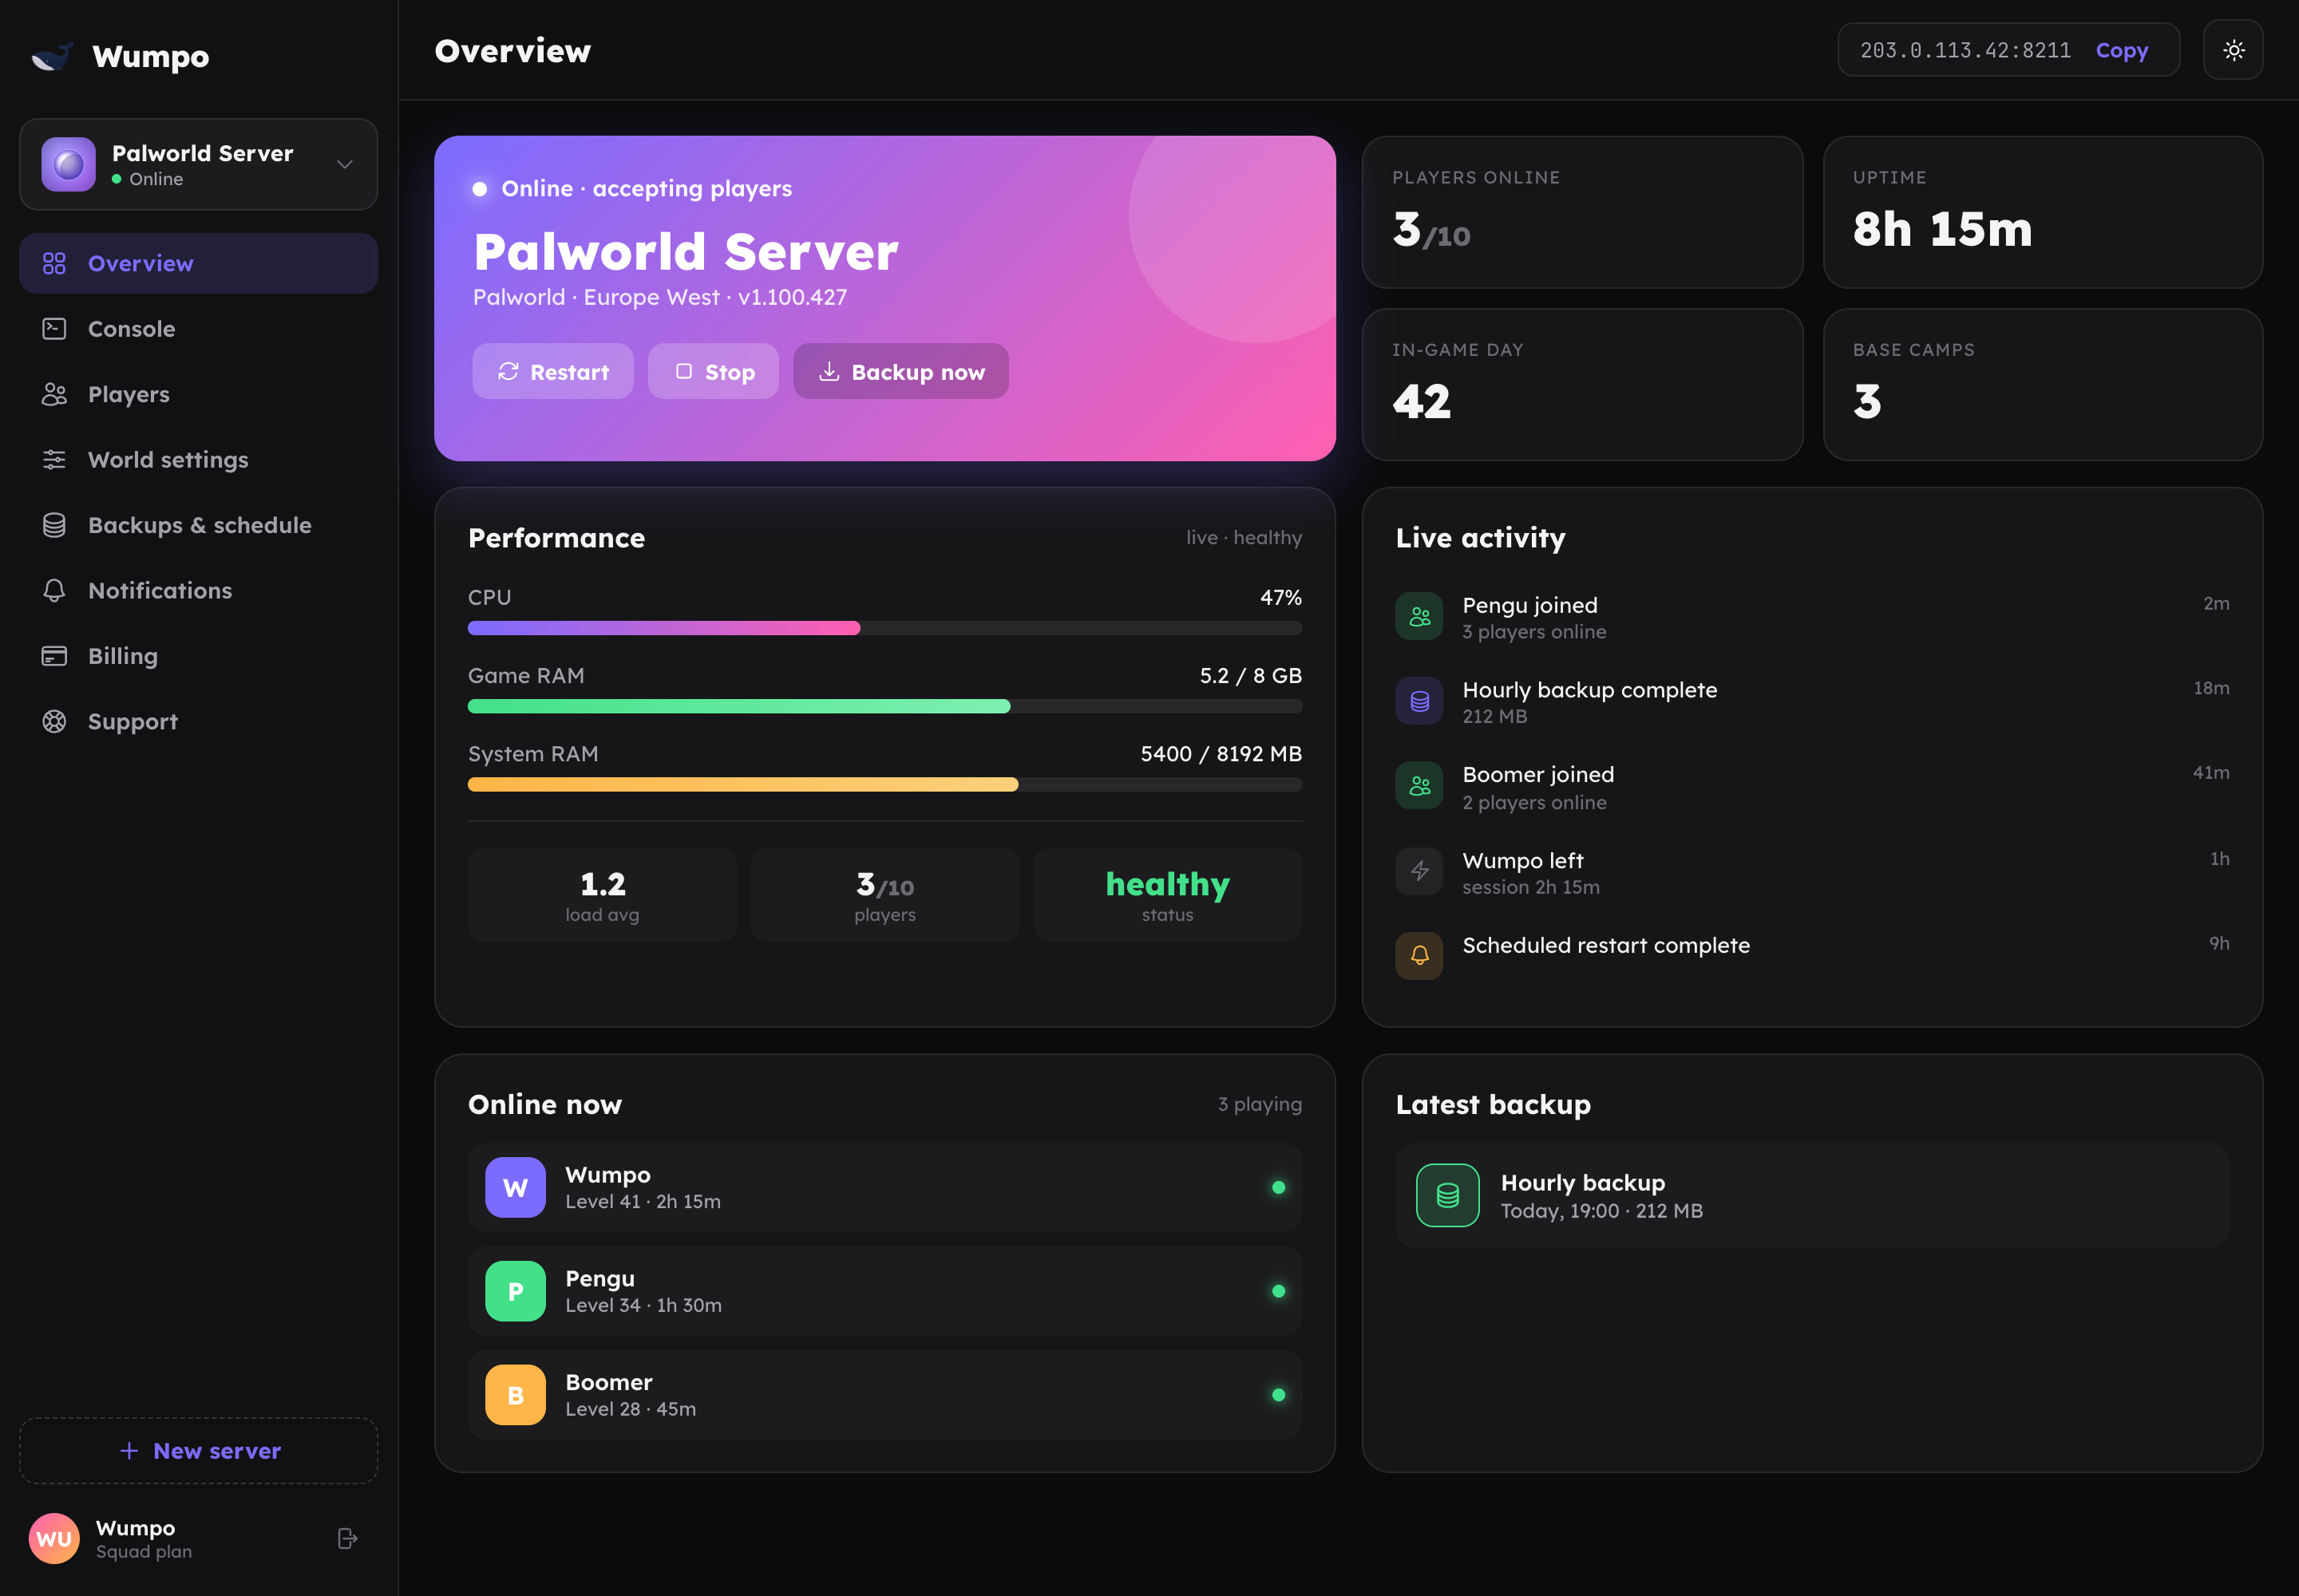Click the In-Game Day 42 card
2299x1596 pixels.
click(1581, 385)
